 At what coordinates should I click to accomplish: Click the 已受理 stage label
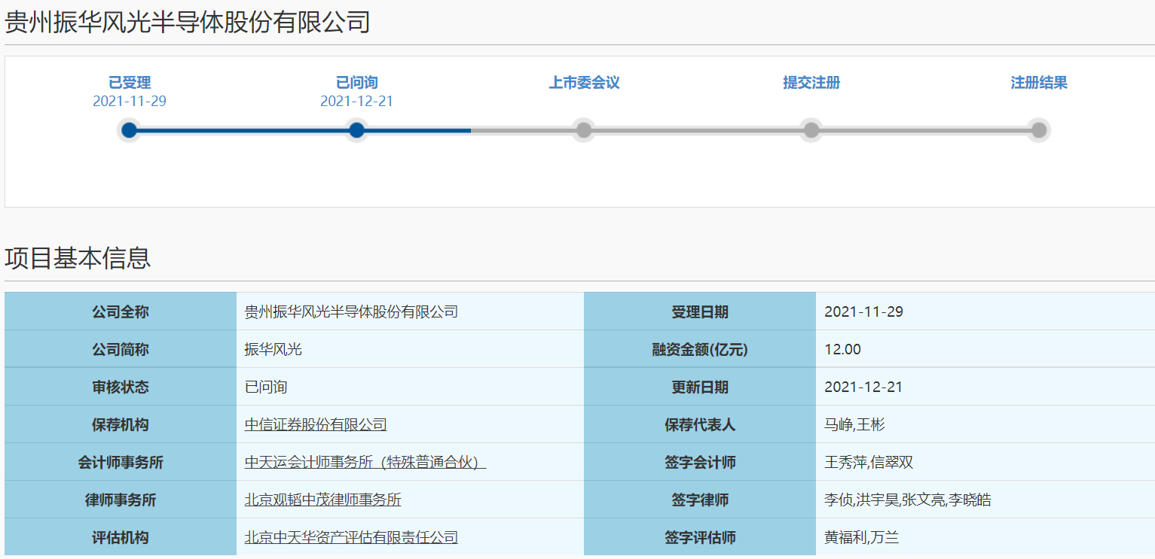pyautogui.click(x=130, y=83)
